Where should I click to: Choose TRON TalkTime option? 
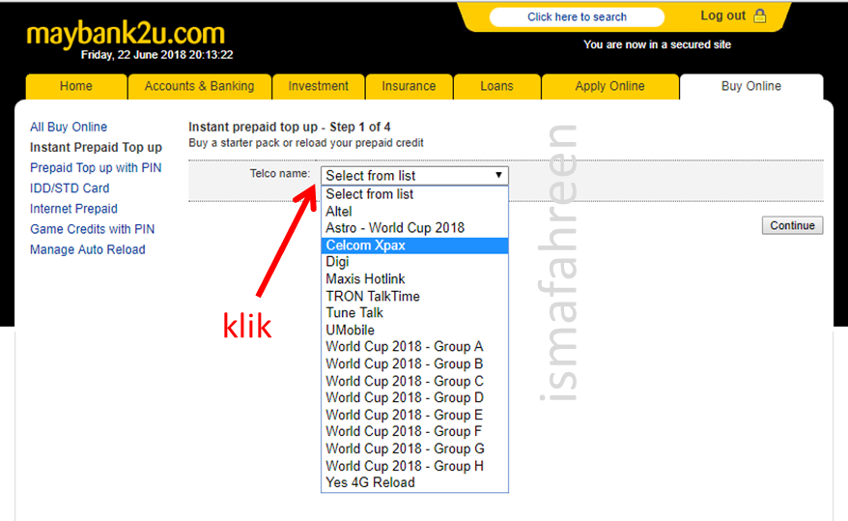tap(414, 297)
